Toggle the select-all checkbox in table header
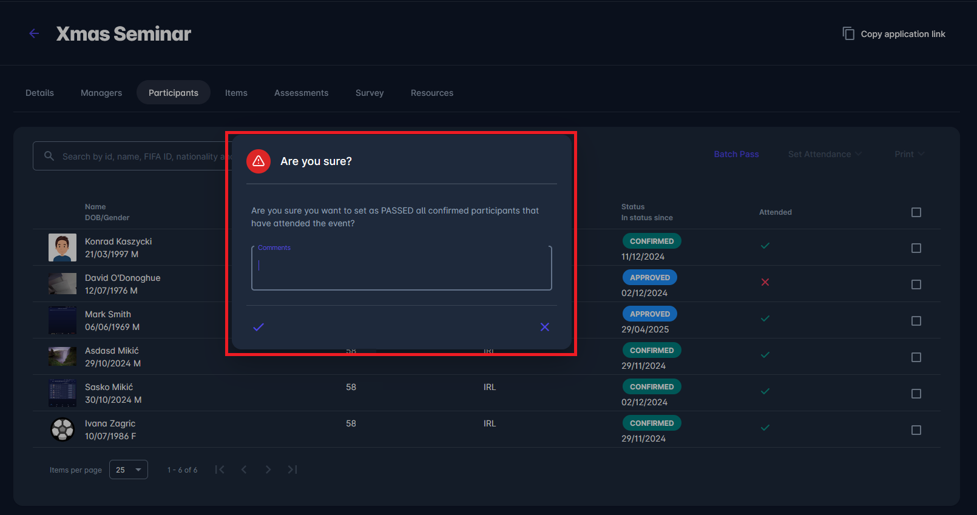Screen dimensions: 977x515 pyautogui.click(x=916, y=212)
